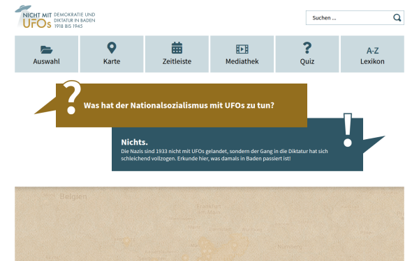Image resolution: width=419 pixels, height=261 pixels.
Task: Click the film strip icon above Mediathek
Action: click(x=242, y=49)
